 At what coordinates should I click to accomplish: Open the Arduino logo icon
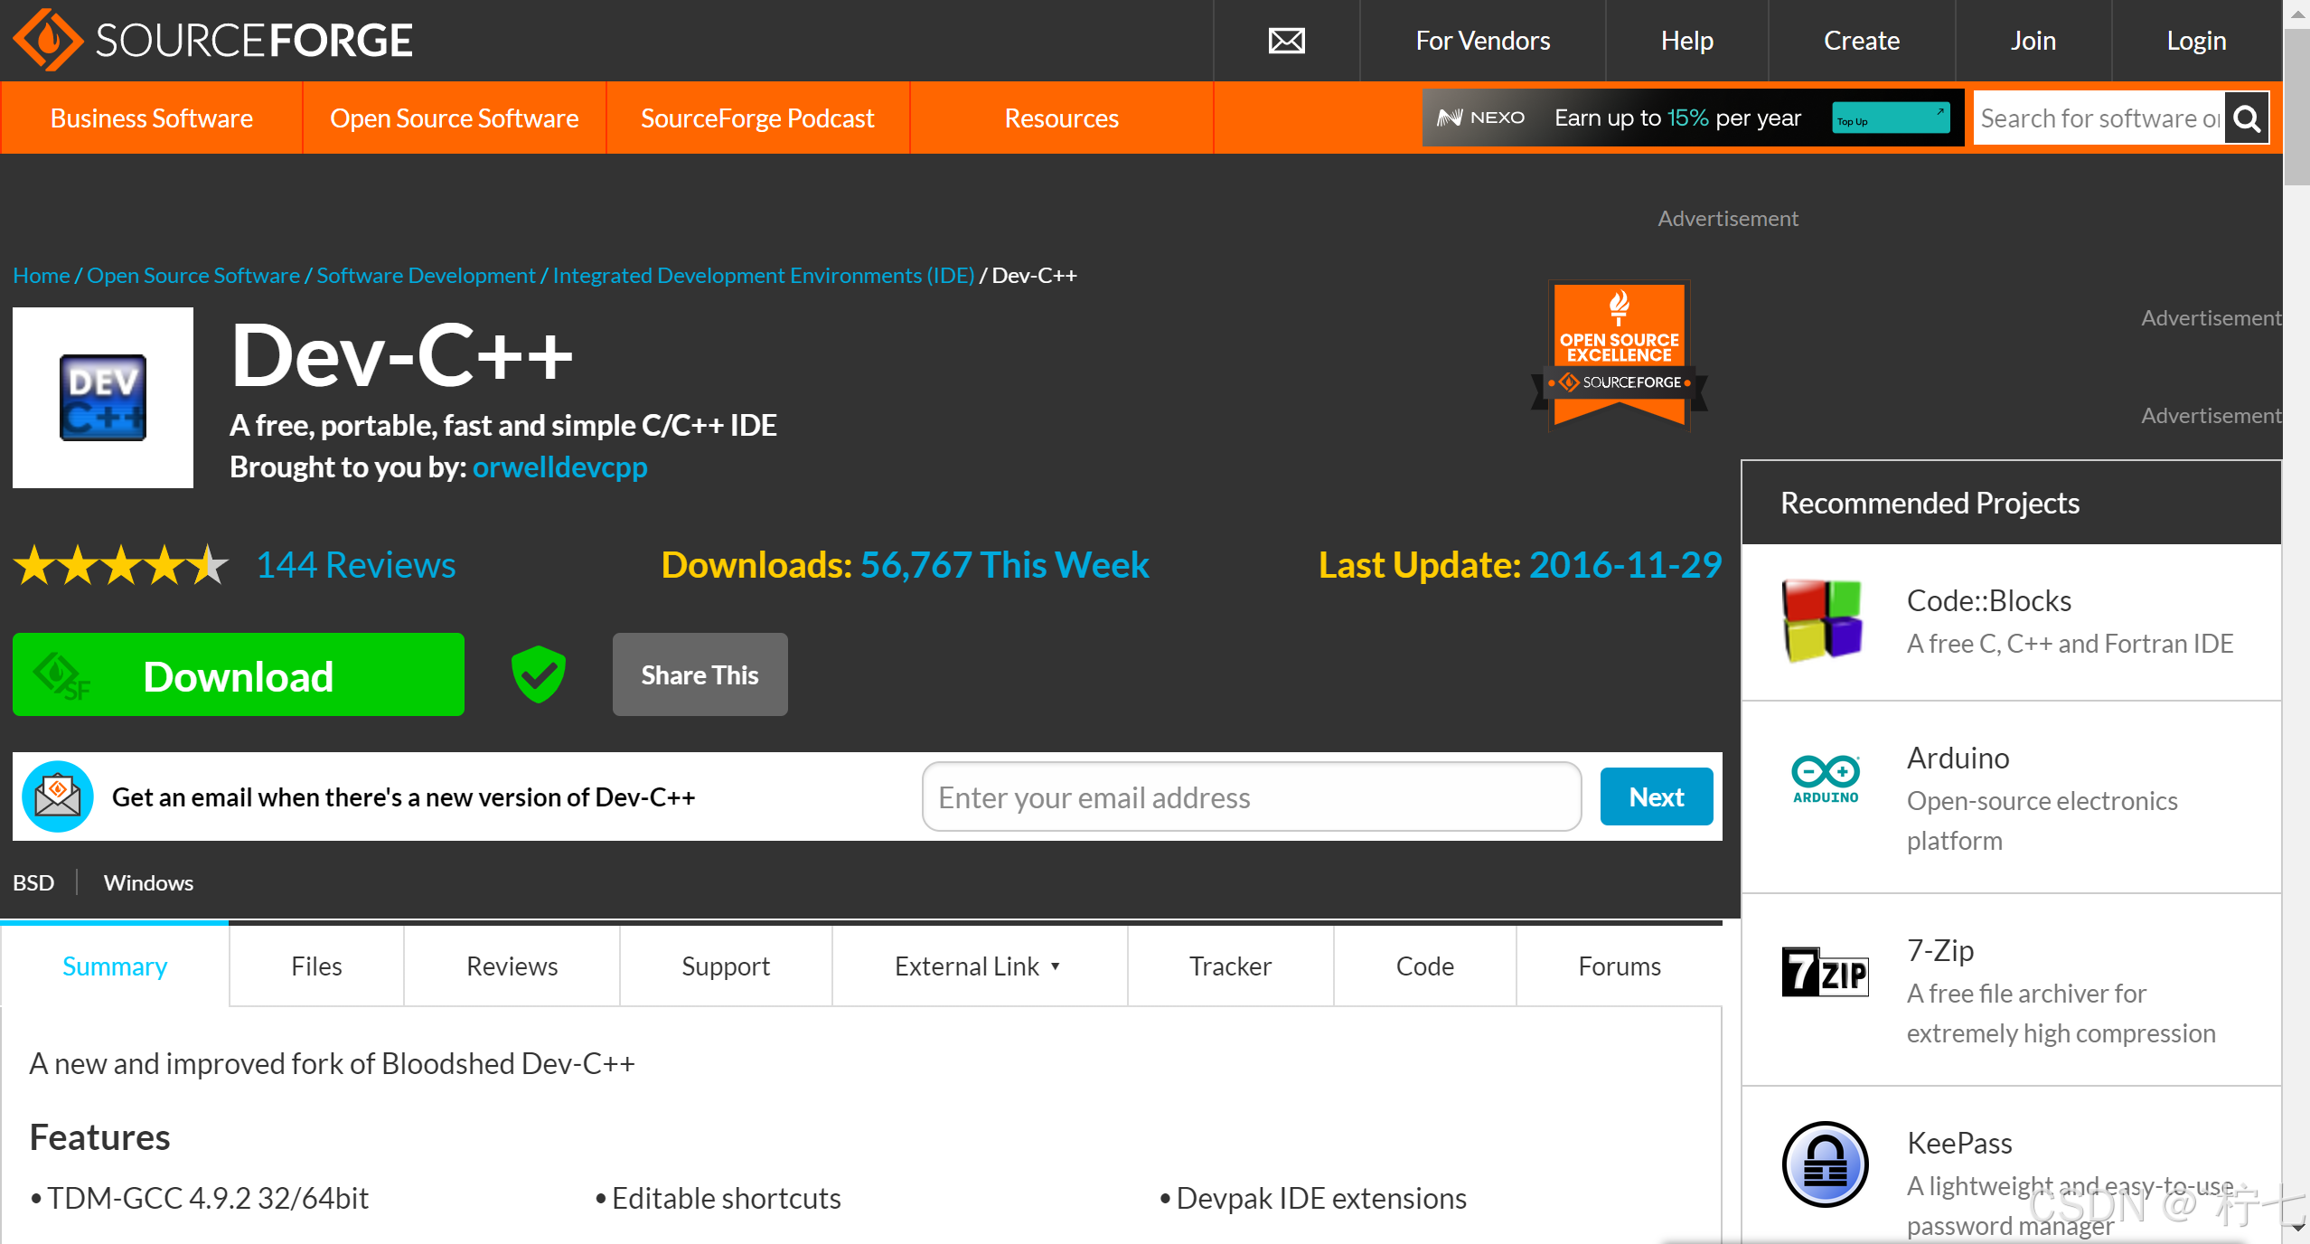point(1826,778)
